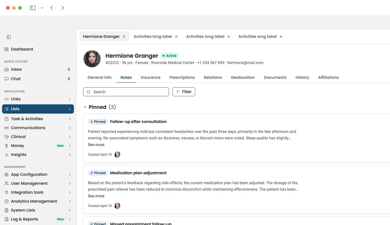Click the Insights bar chart icon

(x=6, y=155)
